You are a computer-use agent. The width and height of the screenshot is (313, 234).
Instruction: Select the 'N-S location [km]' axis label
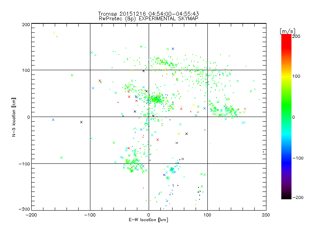14,117
